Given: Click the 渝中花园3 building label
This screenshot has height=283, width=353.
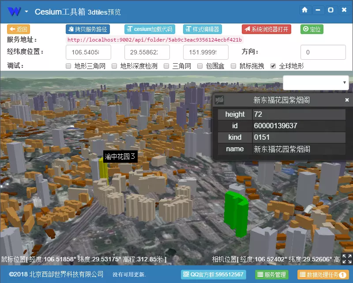Looking at the screenshot, I should (x=120, y=157).
